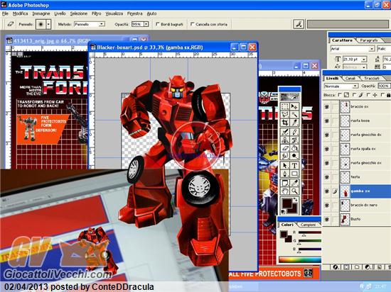Select the History Brush tool
The width and height of the screenshot is (391, 292).
tap(294, 140)
